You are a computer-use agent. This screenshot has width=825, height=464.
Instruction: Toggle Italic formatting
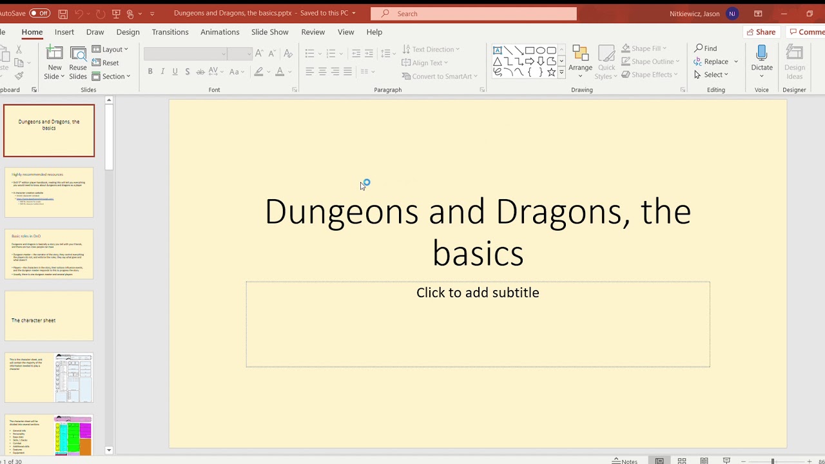(162, 72)
